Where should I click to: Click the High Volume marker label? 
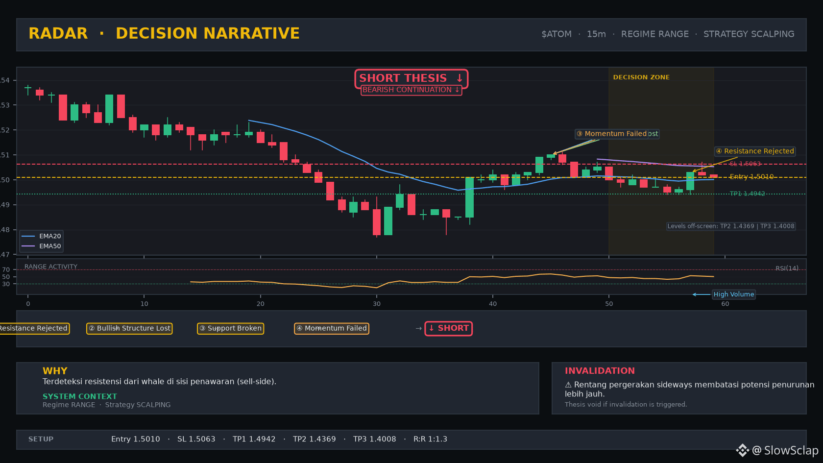pyautogui.click(x=734, y=294)
